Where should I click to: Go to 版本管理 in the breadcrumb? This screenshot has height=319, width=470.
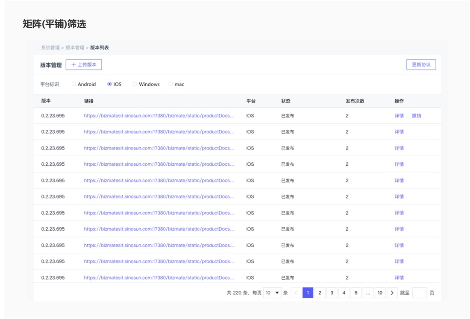click(x=75, y=48)
